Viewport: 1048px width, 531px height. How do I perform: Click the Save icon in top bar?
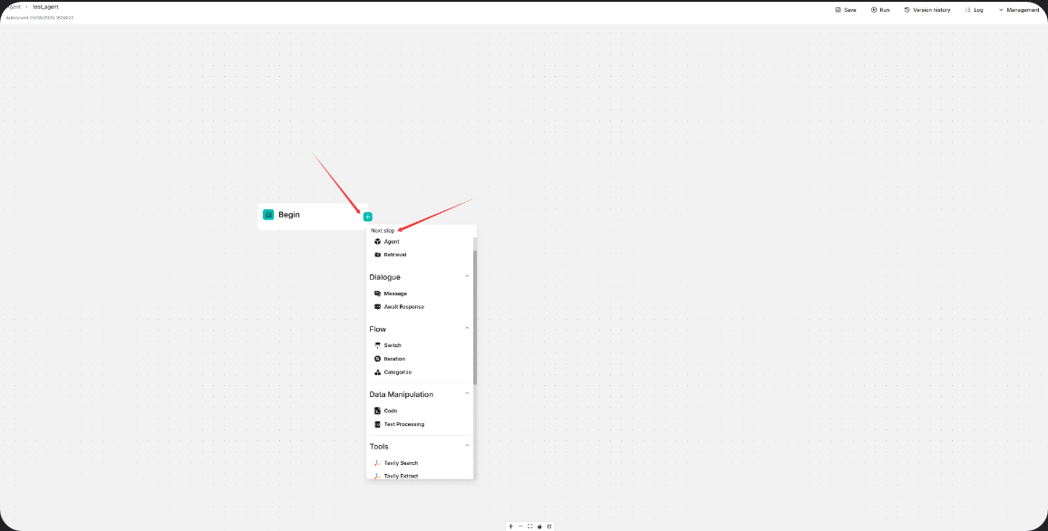839,10
